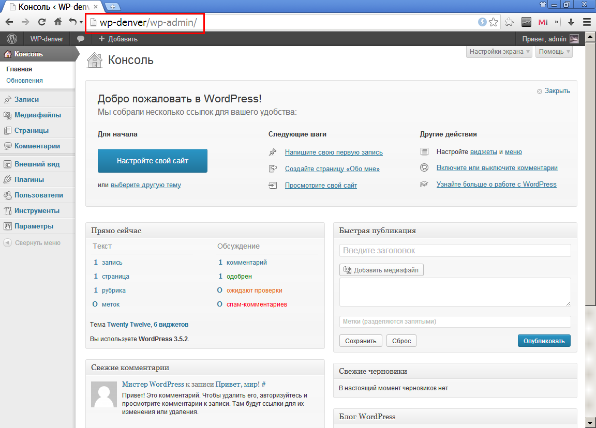Open the Плагины section
This screenshot has height=428, width=596.
[x=29, y=180]
